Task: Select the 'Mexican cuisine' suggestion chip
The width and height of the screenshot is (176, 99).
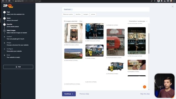Action: (x=68, y=14)
